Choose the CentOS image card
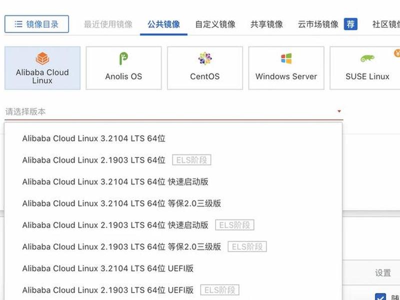The height and width of the screenshot is (300, 400). click(x=205, y=68)
